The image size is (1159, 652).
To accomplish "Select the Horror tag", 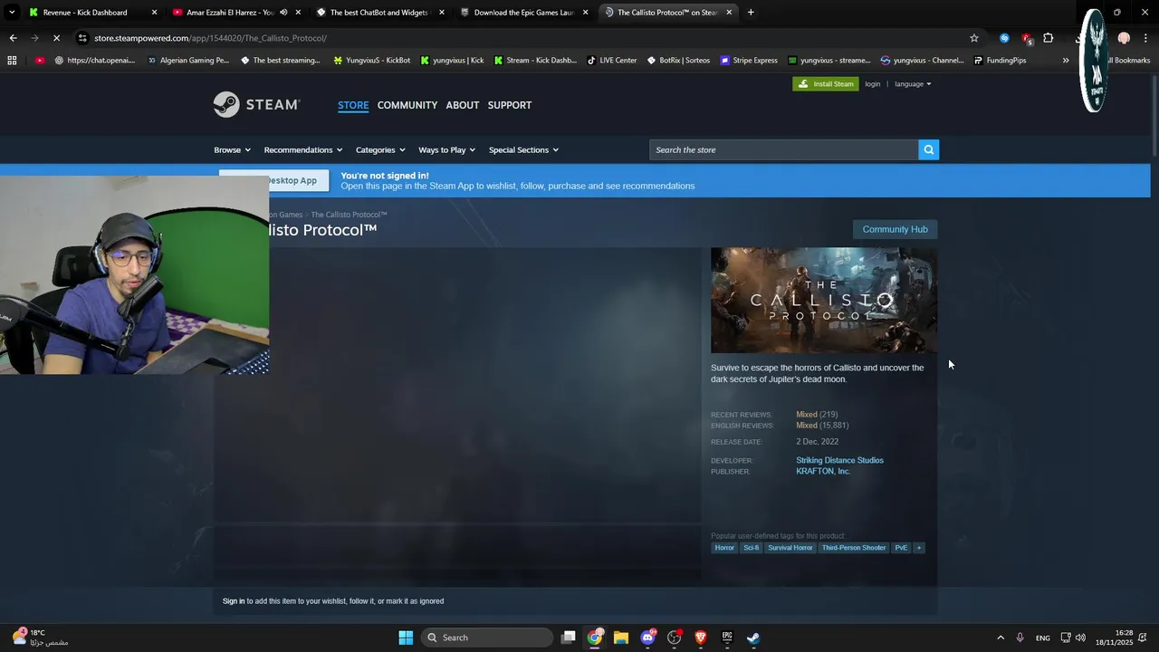I will tap(724, 548).
